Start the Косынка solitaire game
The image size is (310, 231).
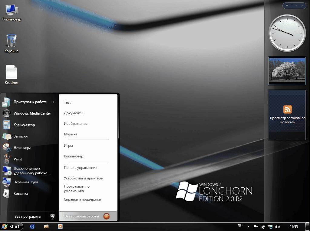(29, 193)
